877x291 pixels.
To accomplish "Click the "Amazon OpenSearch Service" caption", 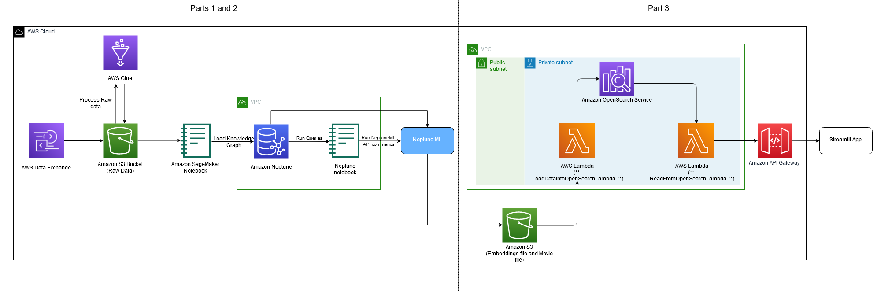I will (617, 100).
